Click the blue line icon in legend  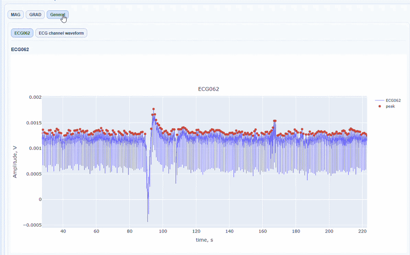click(x=379, y=100)
